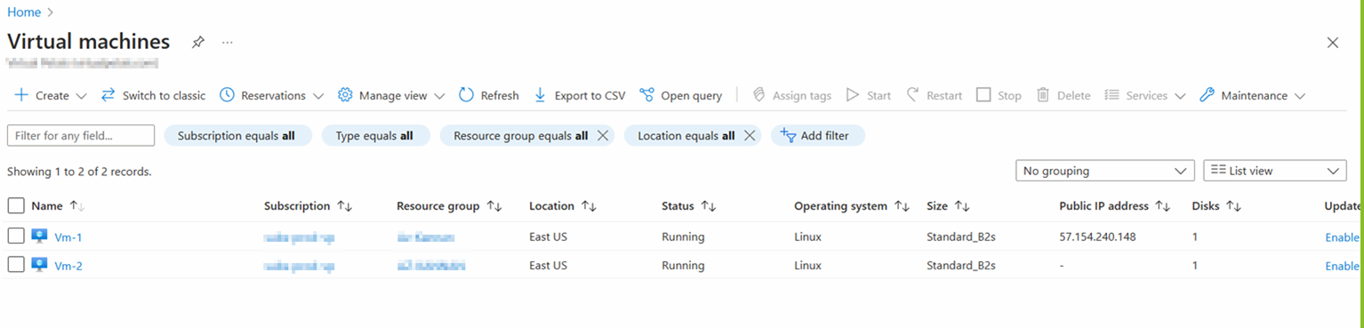Toggle the select-all checkbox in header
The height and width of the screenshot is (328, 1364).
[x=16, y=206]
